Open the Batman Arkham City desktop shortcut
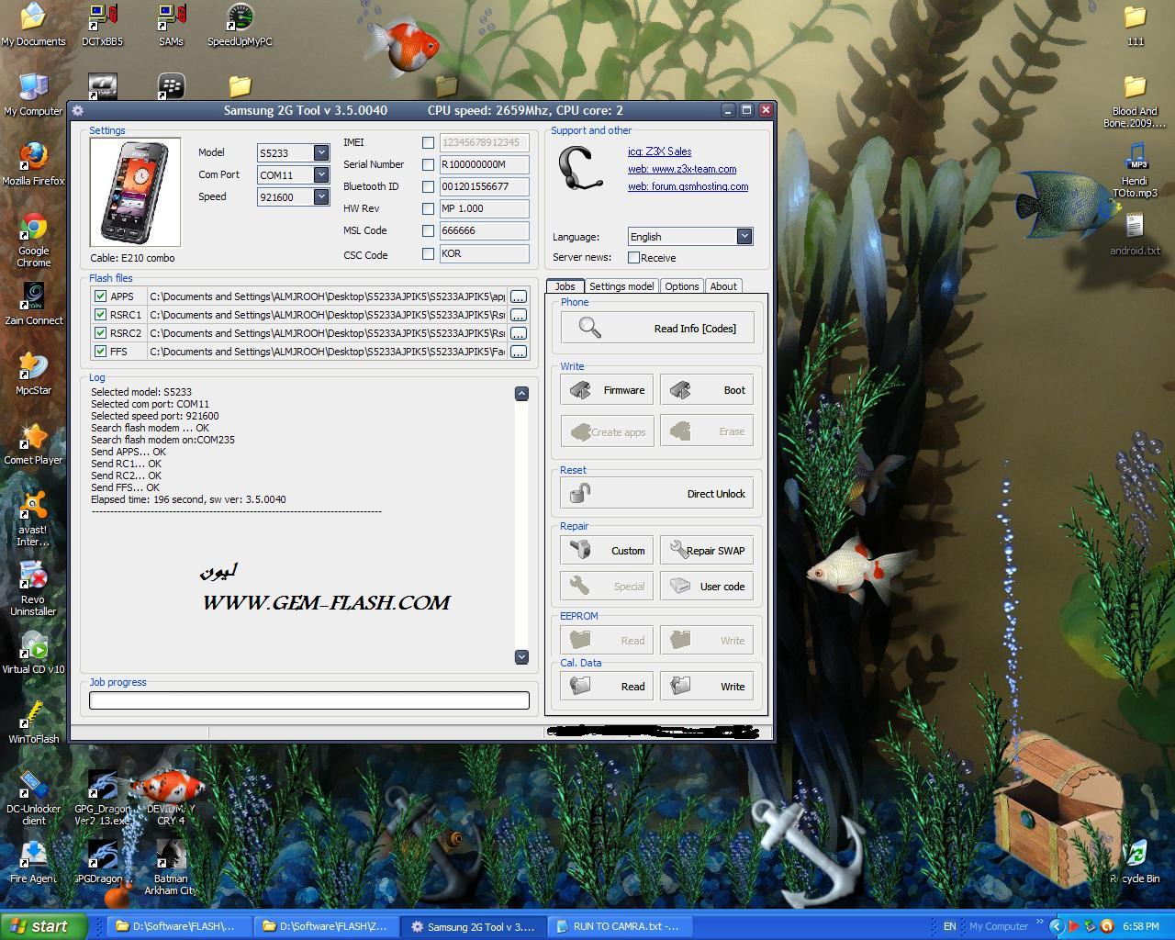Image resolution: width=1175 pixels, height=940 pixels. (171, 867)
